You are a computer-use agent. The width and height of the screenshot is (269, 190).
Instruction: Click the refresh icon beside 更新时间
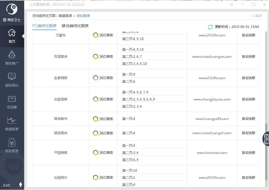(x=210, y=27)
